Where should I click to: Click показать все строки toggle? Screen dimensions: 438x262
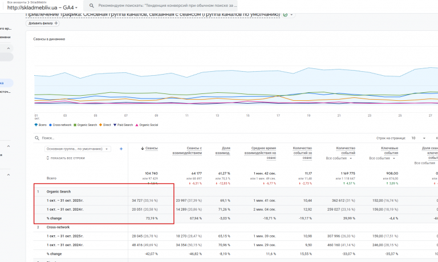coord(66,158)
